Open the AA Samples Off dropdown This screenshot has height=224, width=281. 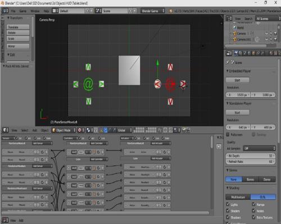[x=260, y=148]
